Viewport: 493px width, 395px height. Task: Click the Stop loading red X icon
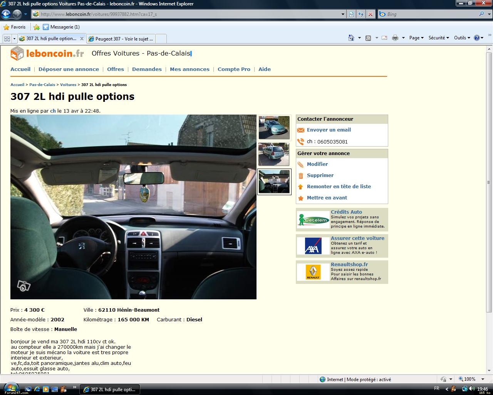pyautogui.click(x=371, y=14)
